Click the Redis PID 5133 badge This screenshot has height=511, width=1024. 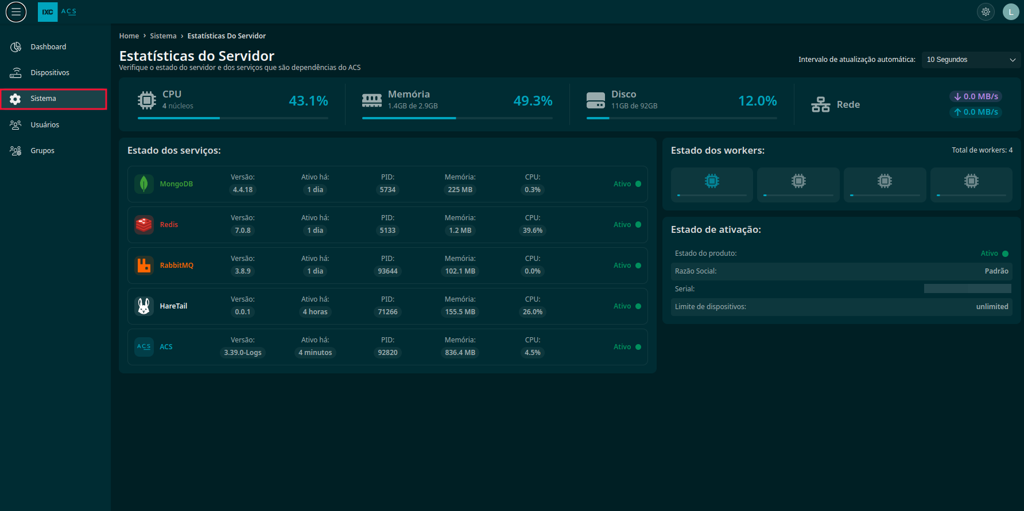click(387, 231)
